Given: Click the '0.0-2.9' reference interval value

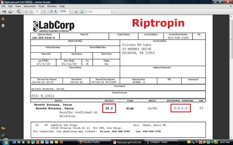Looking at the screenshot, I should click(x=181, y=108).
